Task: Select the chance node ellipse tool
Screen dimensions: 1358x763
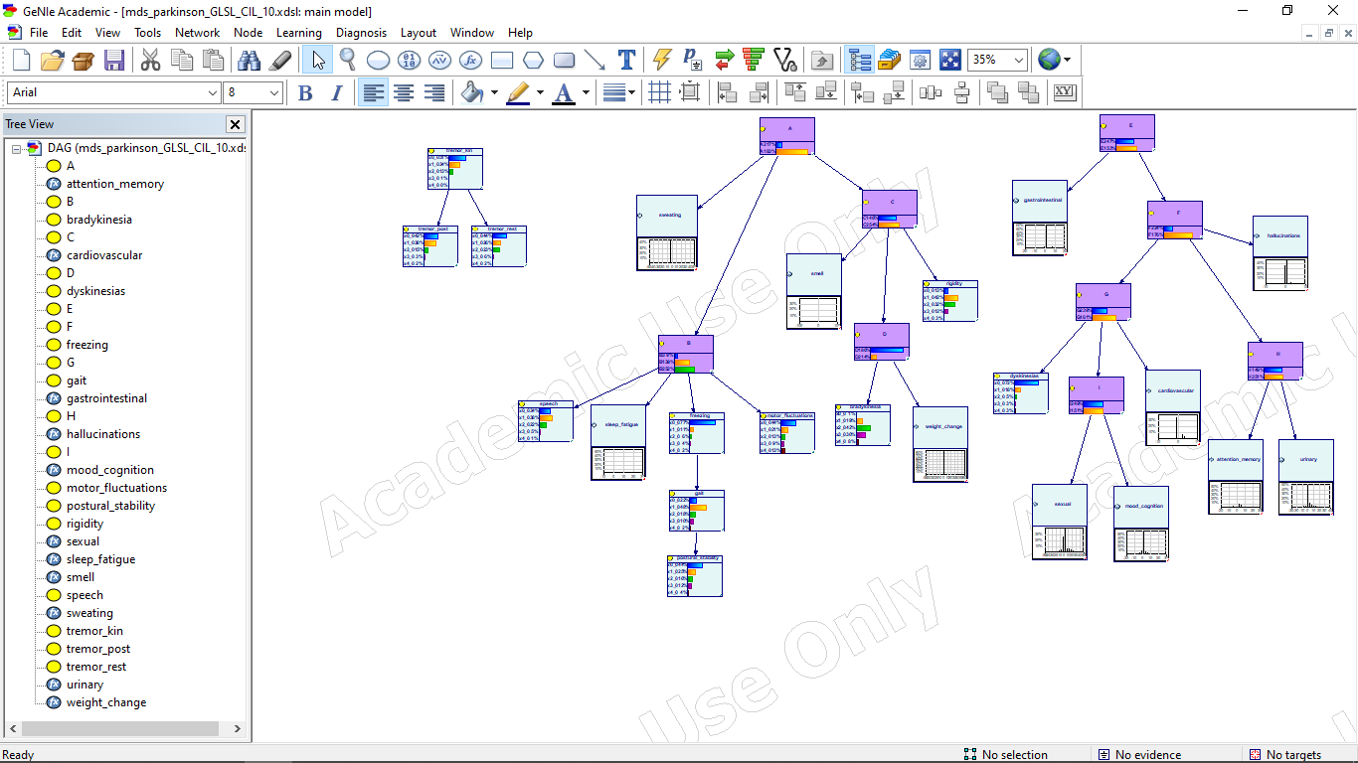Action: tap(378, 60)
